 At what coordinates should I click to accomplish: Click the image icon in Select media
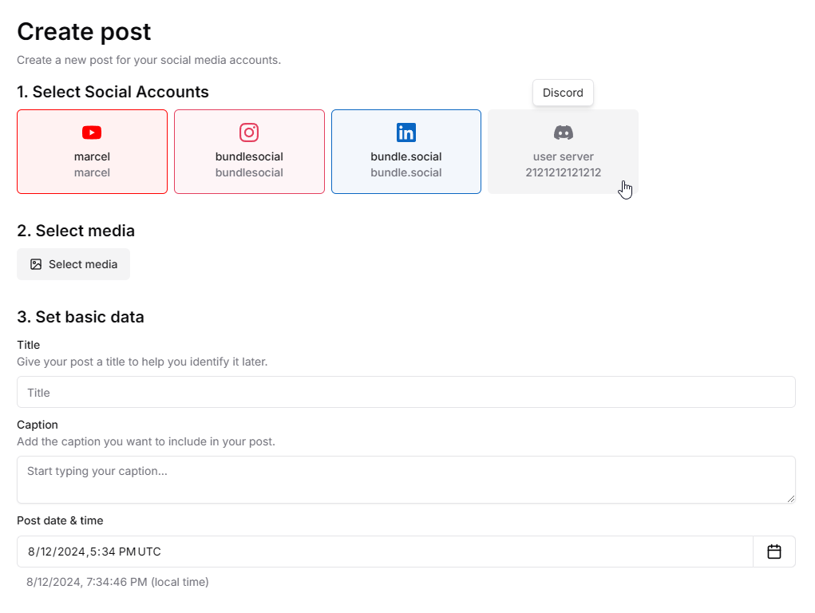coord(36,264)
